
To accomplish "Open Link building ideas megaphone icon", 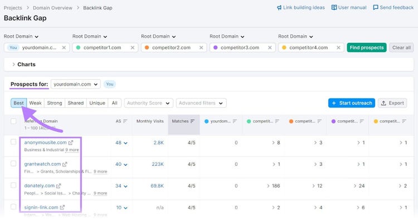I will pos(279,8).
